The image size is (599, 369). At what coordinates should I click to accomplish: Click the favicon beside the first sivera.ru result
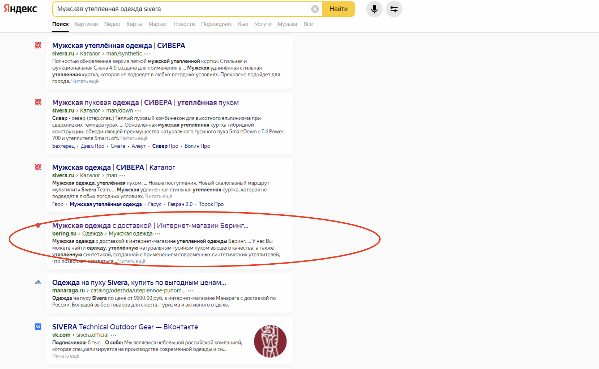[x=38, y=45]
